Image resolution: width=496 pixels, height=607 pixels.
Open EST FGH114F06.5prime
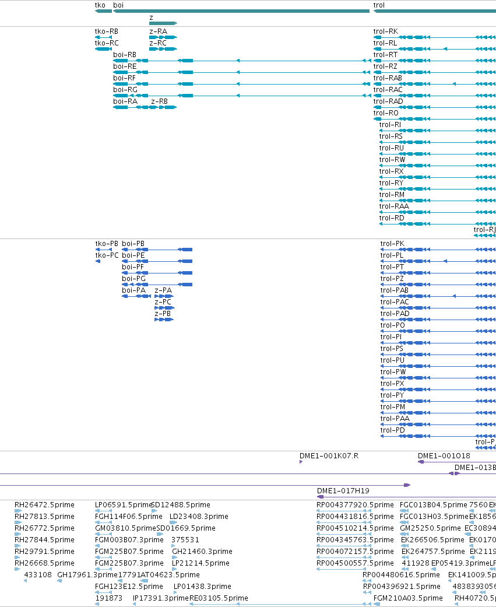(129, 517)
